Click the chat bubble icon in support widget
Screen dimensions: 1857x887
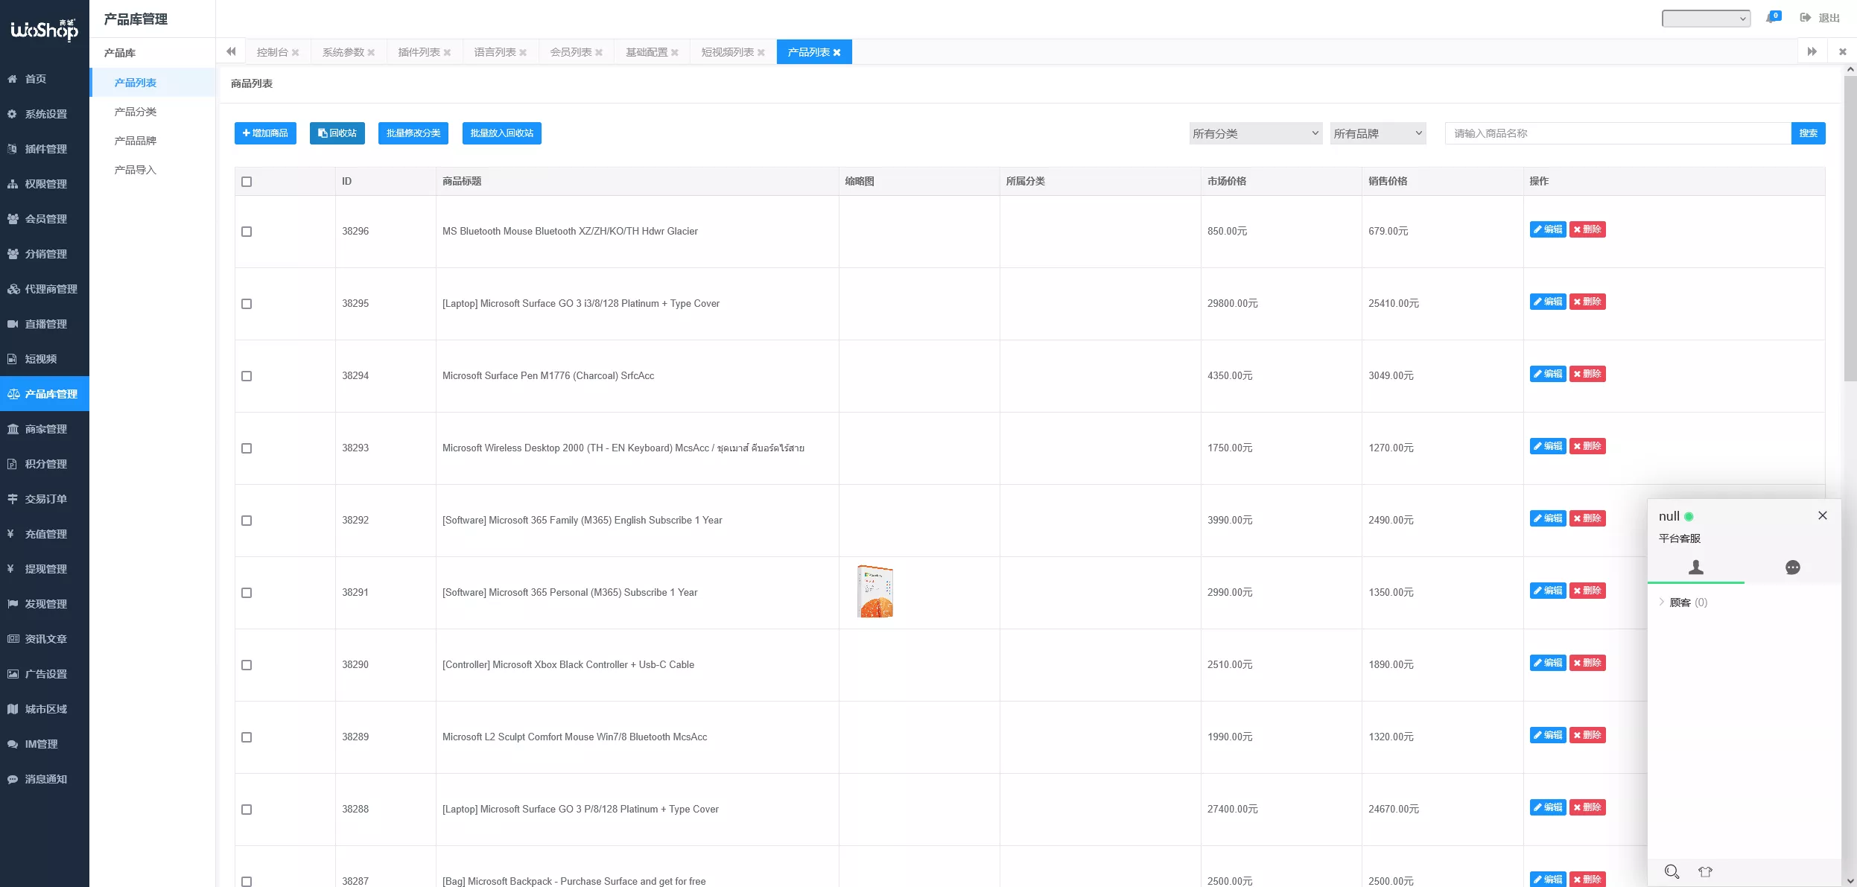[x=1792, y=568]
